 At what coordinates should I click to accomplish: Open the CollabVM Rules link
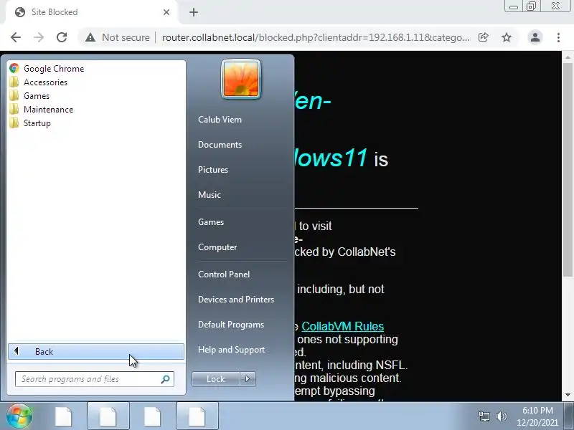pos(343,326)
